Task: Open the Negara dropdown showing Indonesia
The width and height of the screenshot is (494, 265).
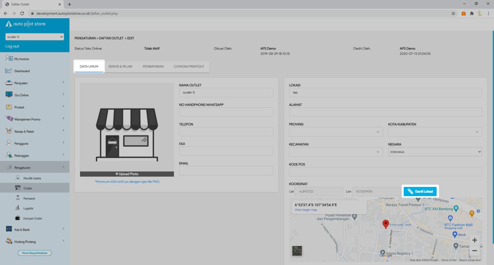Action: 435,152
